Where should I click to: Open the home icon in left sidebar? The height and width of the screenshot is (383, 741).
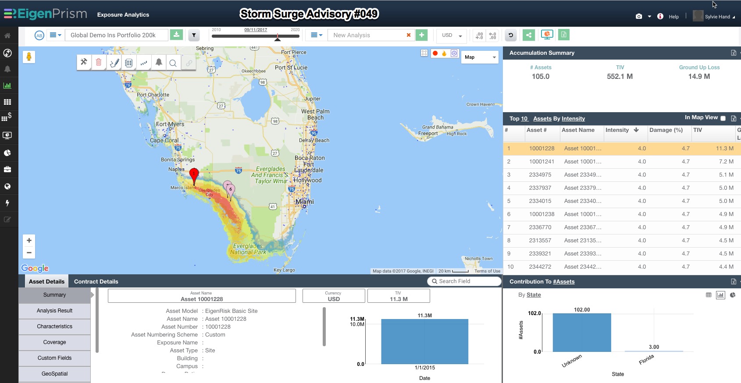[x=7, y=35]
